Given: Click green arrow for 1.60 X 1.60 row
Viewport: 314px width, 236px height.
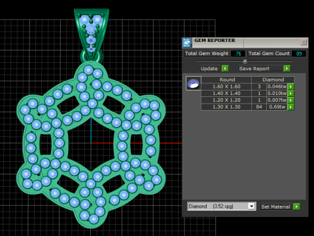Looking at the screenshot, I should (x=290, y=87).
